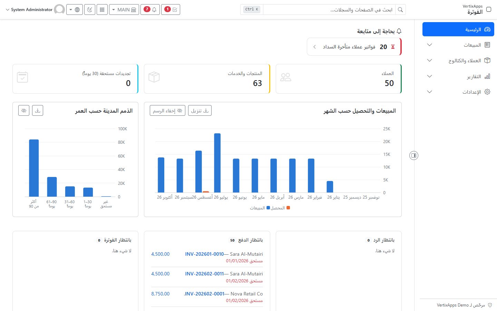Click the chevron next to المبيعات
497x311 pixels.
(x=430, y=45)
